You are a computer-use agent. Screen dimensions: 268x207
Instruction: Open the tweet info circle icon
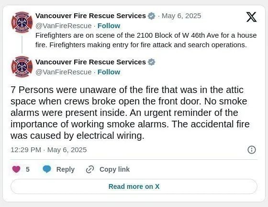[x=252, y=150]
